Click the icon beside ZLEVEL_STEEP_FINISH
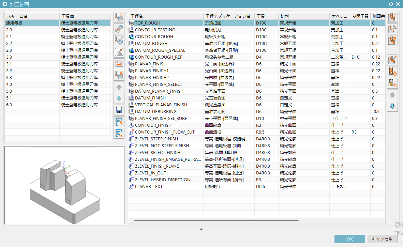The height and width of the screenshot is (247, 403). tap(131, 139)
